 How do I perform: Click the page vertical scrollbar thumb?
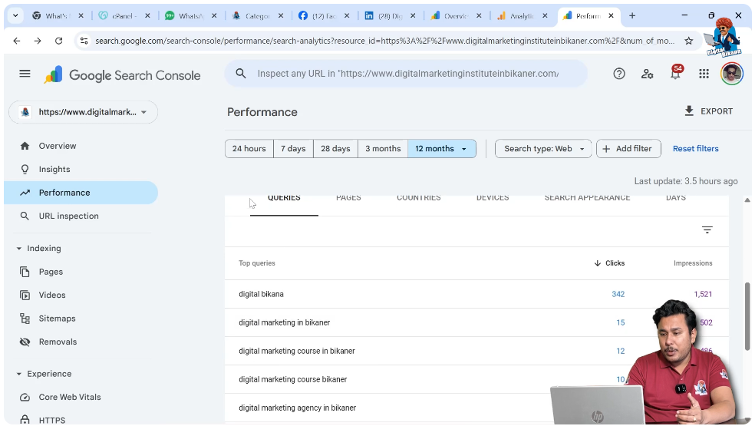(747, 316)
